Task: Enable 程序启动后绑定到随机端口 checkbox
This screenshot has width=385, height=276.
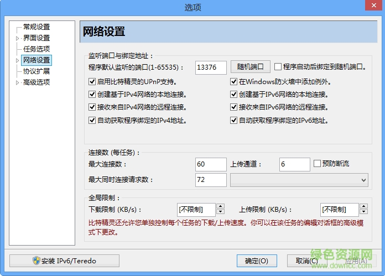Action: [x=278, y=67]
